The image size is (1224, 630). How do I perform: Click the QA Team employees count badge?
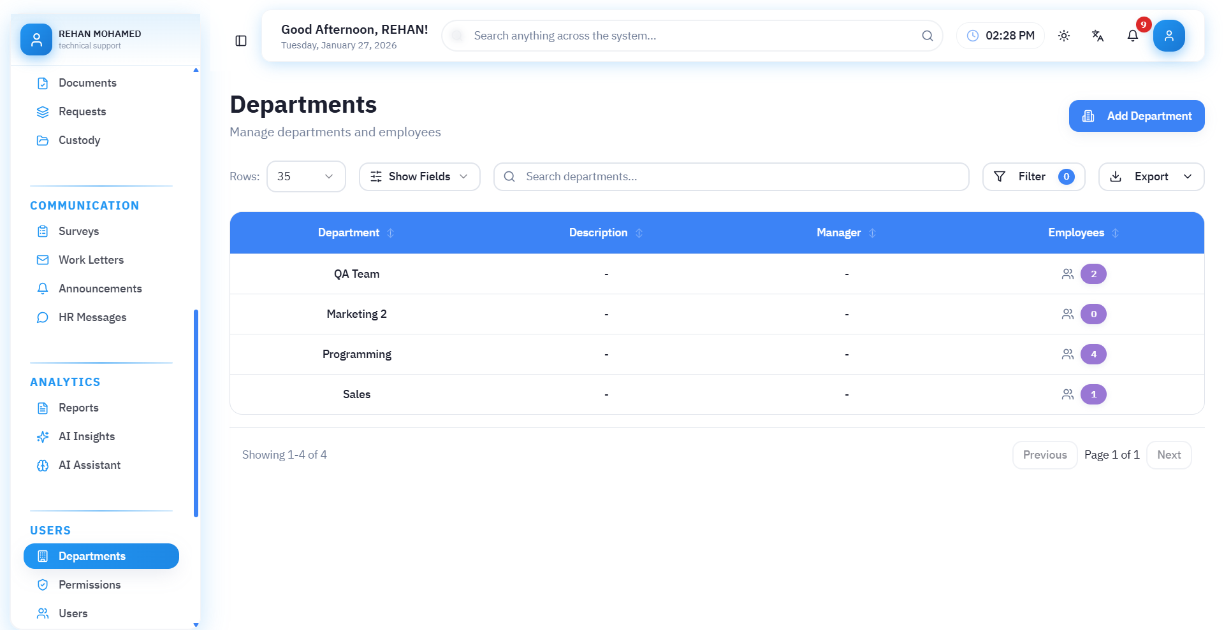1093,274
